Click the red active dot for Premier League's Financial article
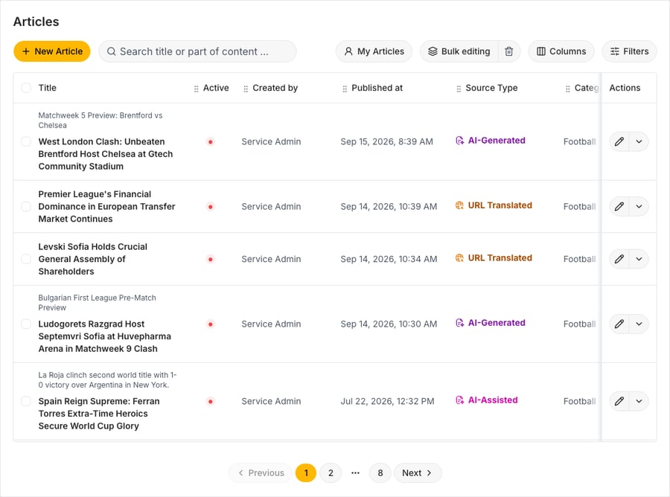 pos(210,207)
